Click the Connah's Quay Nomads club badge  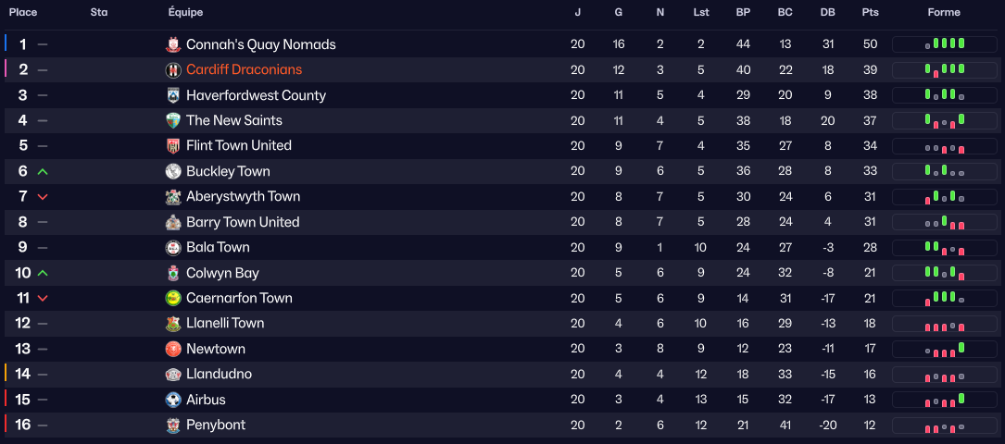click(x=173, y=44)
